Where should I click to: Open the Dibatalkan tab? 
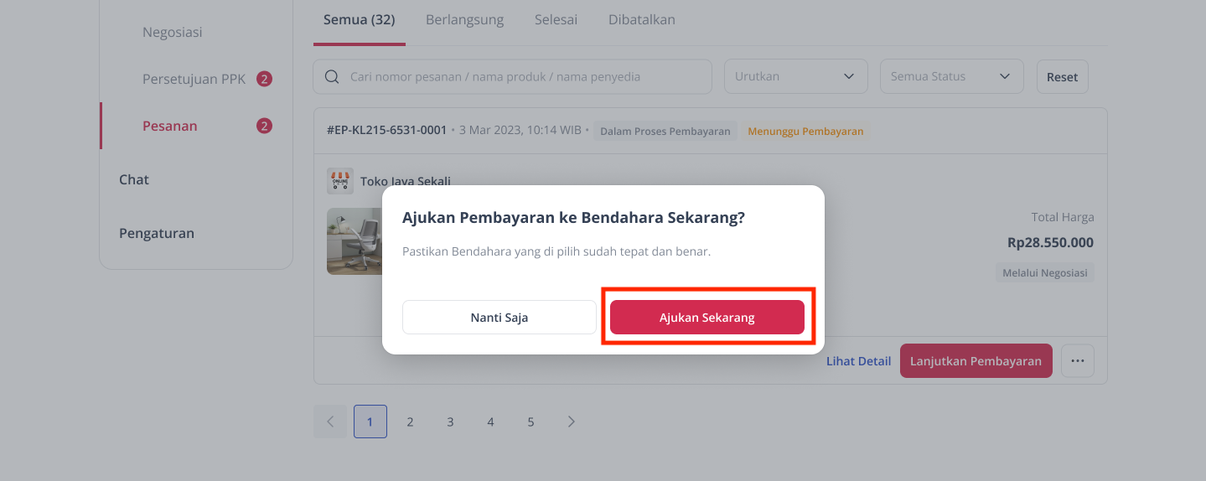click(x=642, y=19)
